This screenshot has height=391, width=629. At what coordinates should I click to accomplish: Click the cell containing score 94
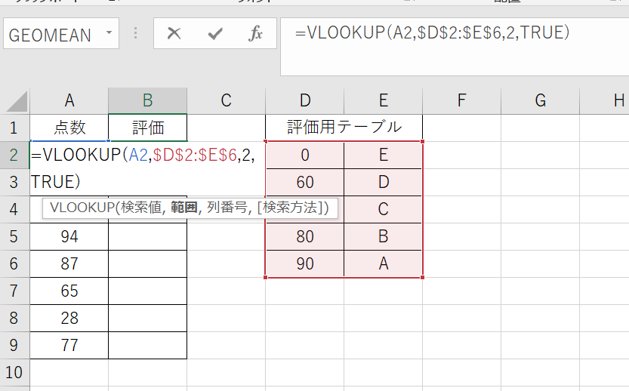coord(69,237)
